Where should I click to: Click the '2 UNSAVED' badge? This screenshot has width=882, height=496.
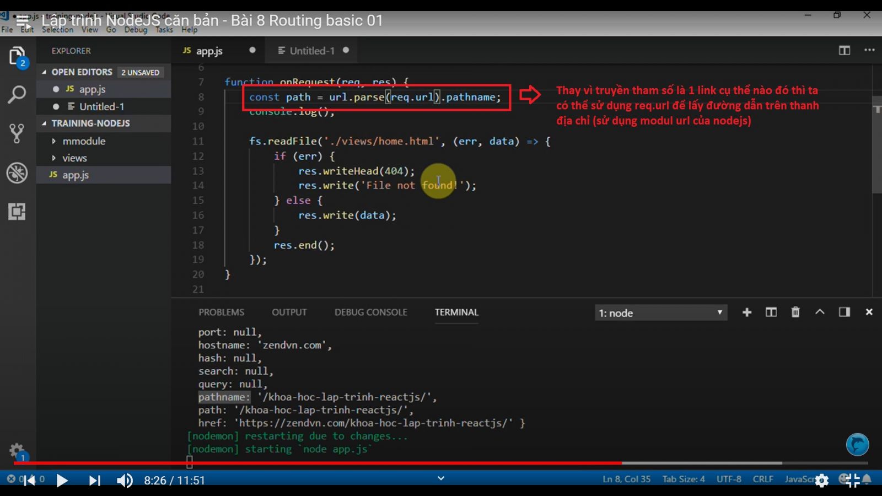pos(141,73)
